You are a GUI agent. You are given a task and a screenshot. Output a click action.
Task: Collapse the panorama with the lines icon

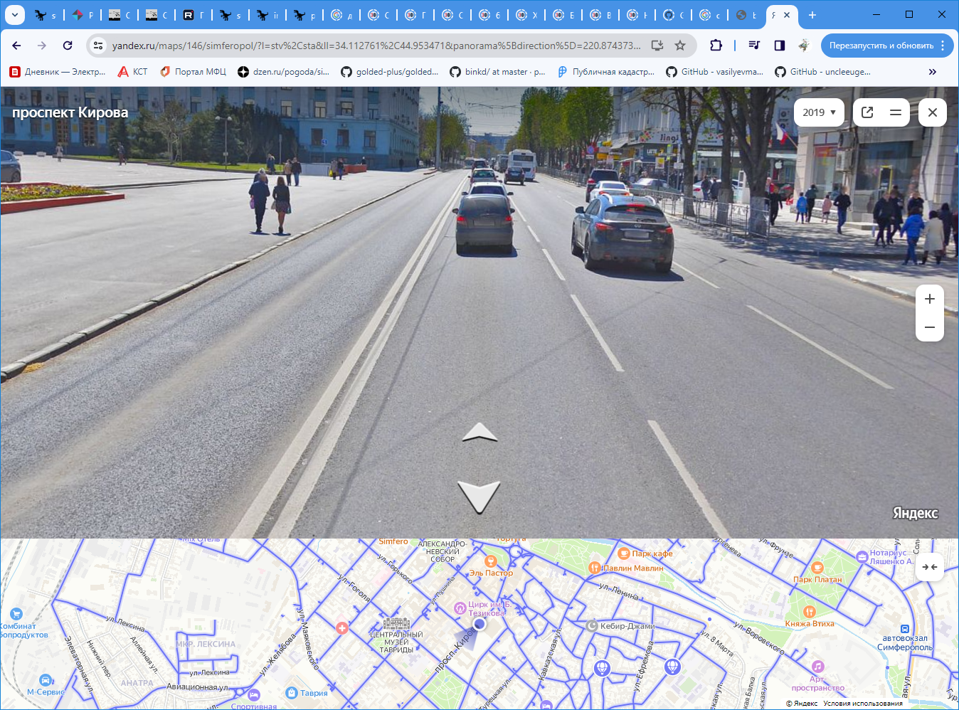(x=896, y=112)
